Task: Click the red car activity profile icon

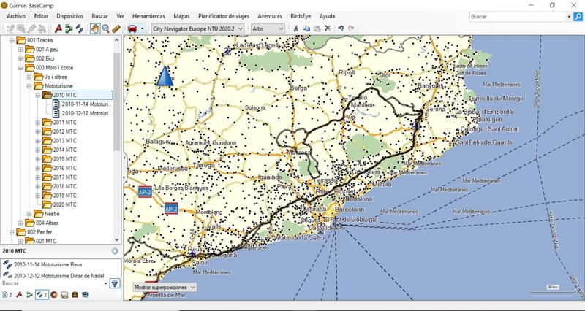Action: pos(132,28)
